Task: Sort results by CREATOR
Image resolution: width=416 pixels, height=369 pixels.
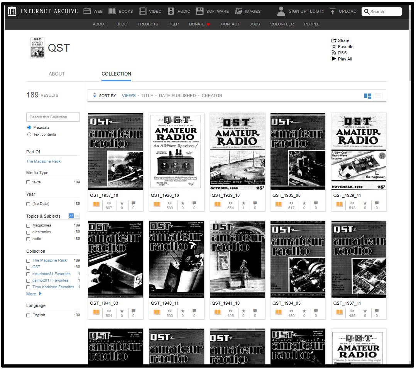Action: [x=212, y=96]
